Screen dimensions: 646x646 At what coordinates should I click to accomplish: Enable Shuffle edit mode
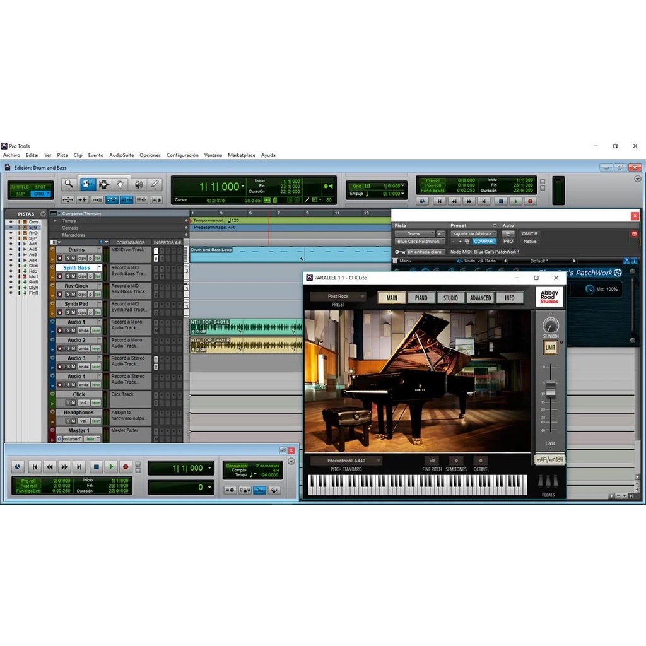tap(20, 187)
